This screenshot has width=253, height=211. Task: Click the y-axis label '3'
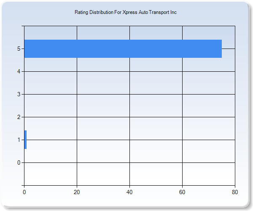pos(19,94)
